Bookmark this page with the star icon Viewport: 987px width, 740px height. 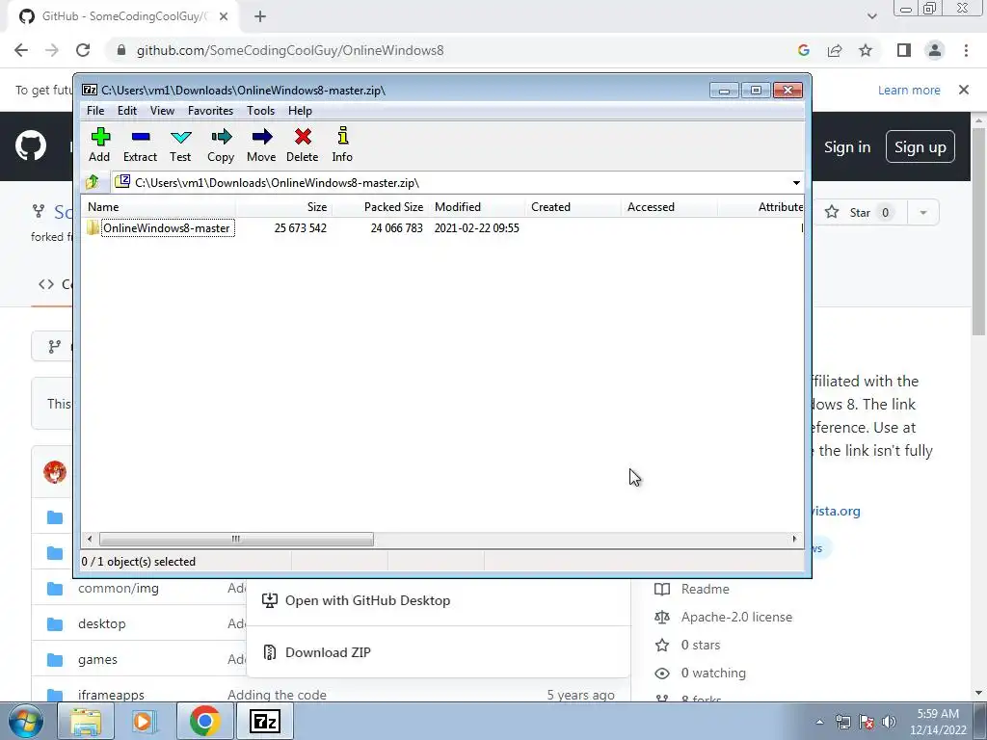pos(866,50)
